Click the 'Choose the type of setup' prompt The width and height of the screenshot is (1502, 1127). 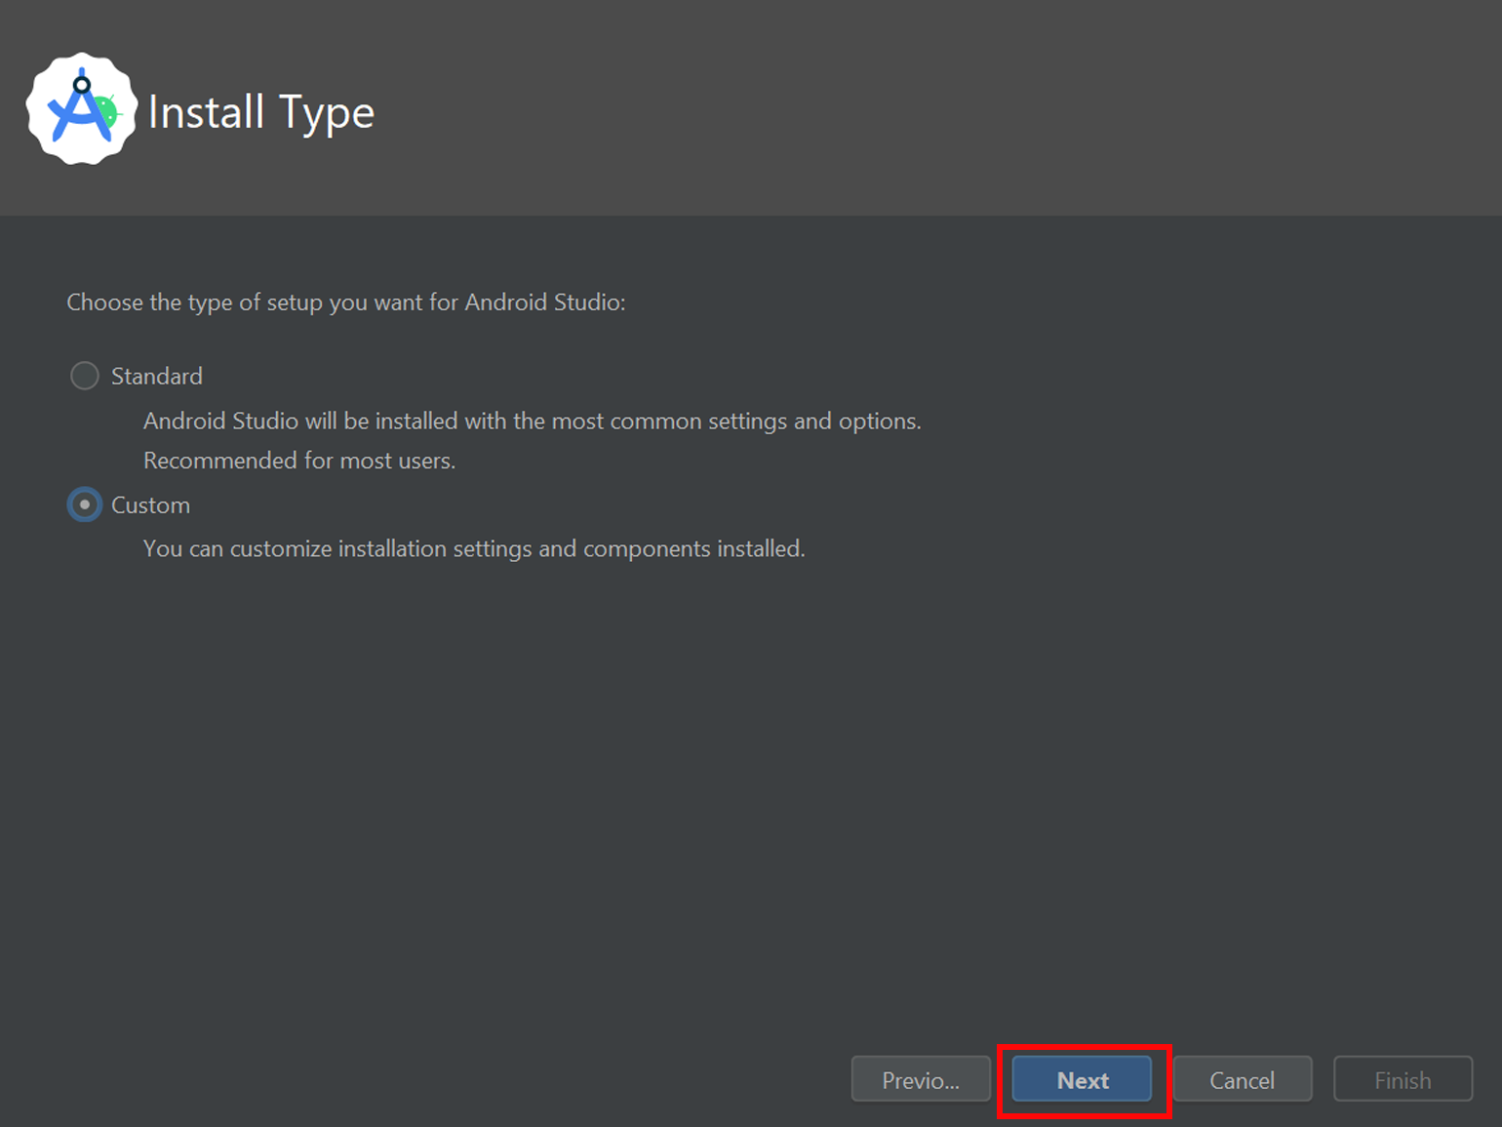[345, 302]
